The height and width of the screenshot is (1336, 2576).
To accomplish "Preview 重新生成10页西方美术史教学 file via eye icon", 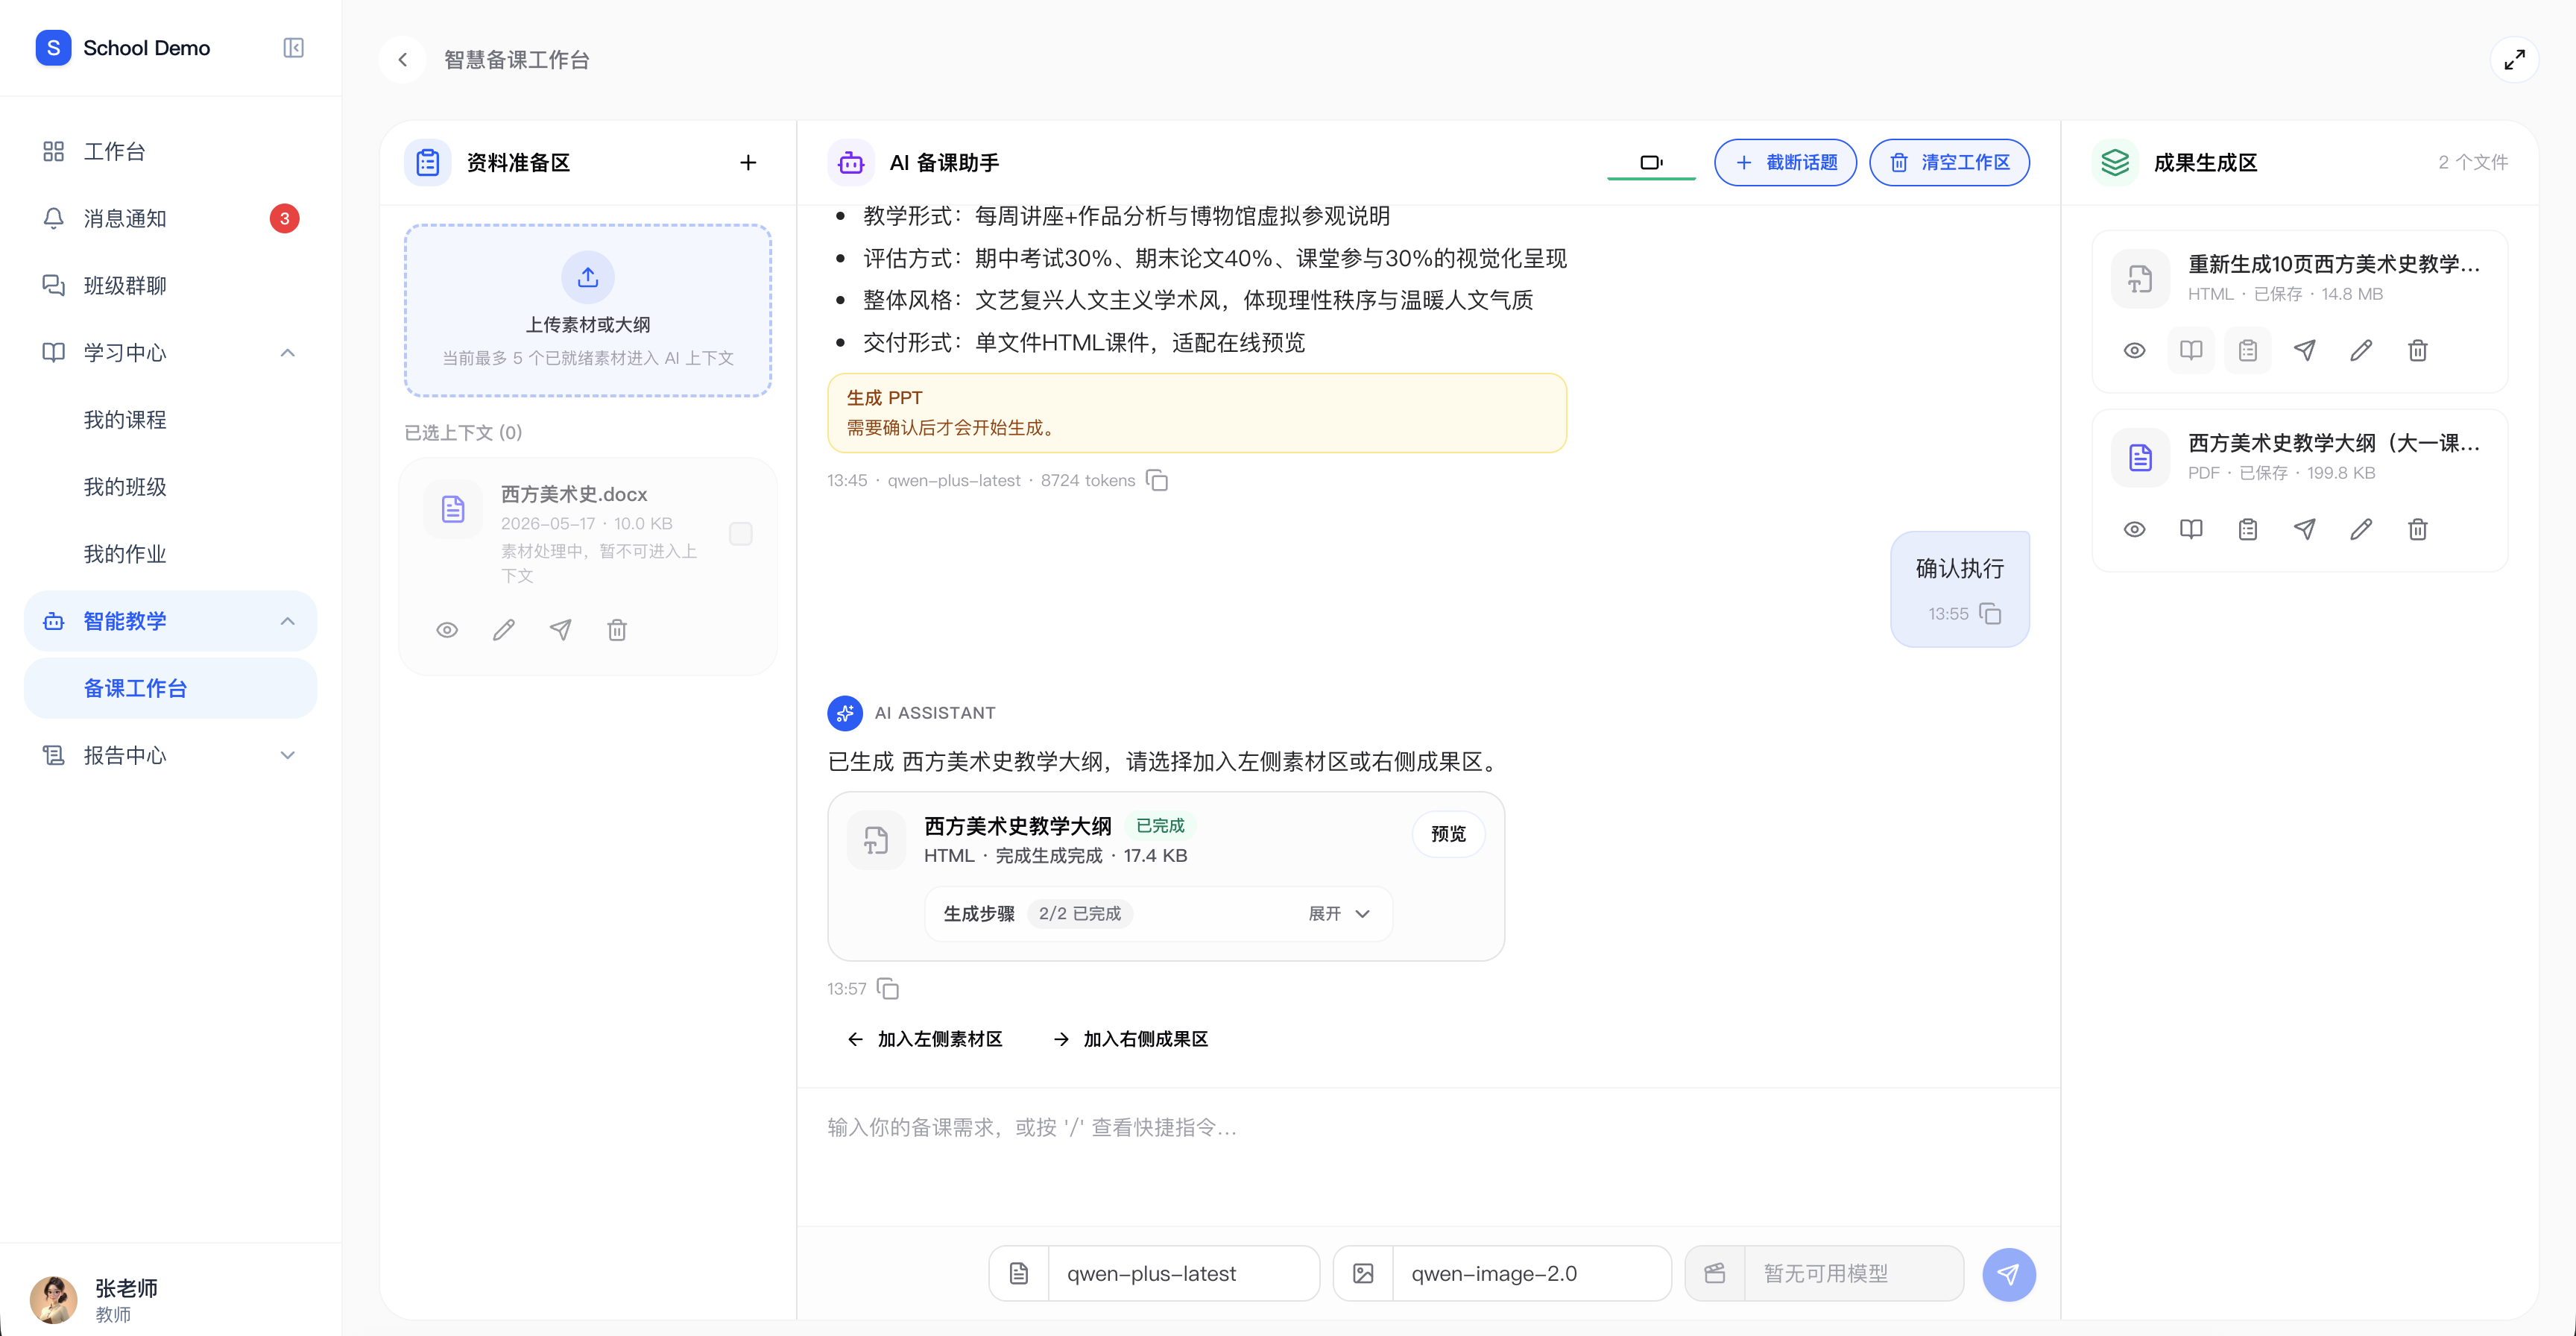I will (x=2134, y=351).
